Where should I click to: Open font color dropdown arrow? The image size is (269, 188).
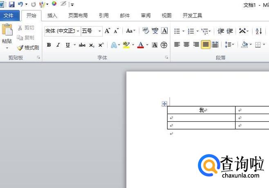[147, 45]
